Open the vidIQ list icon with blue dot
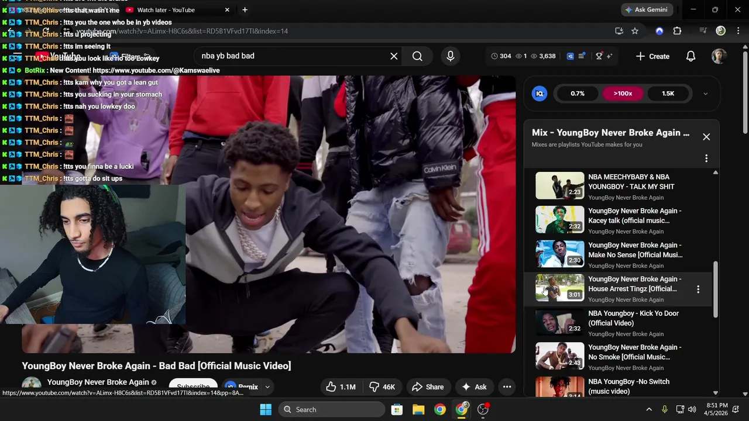Screen dimensions: 749x421 582,56
